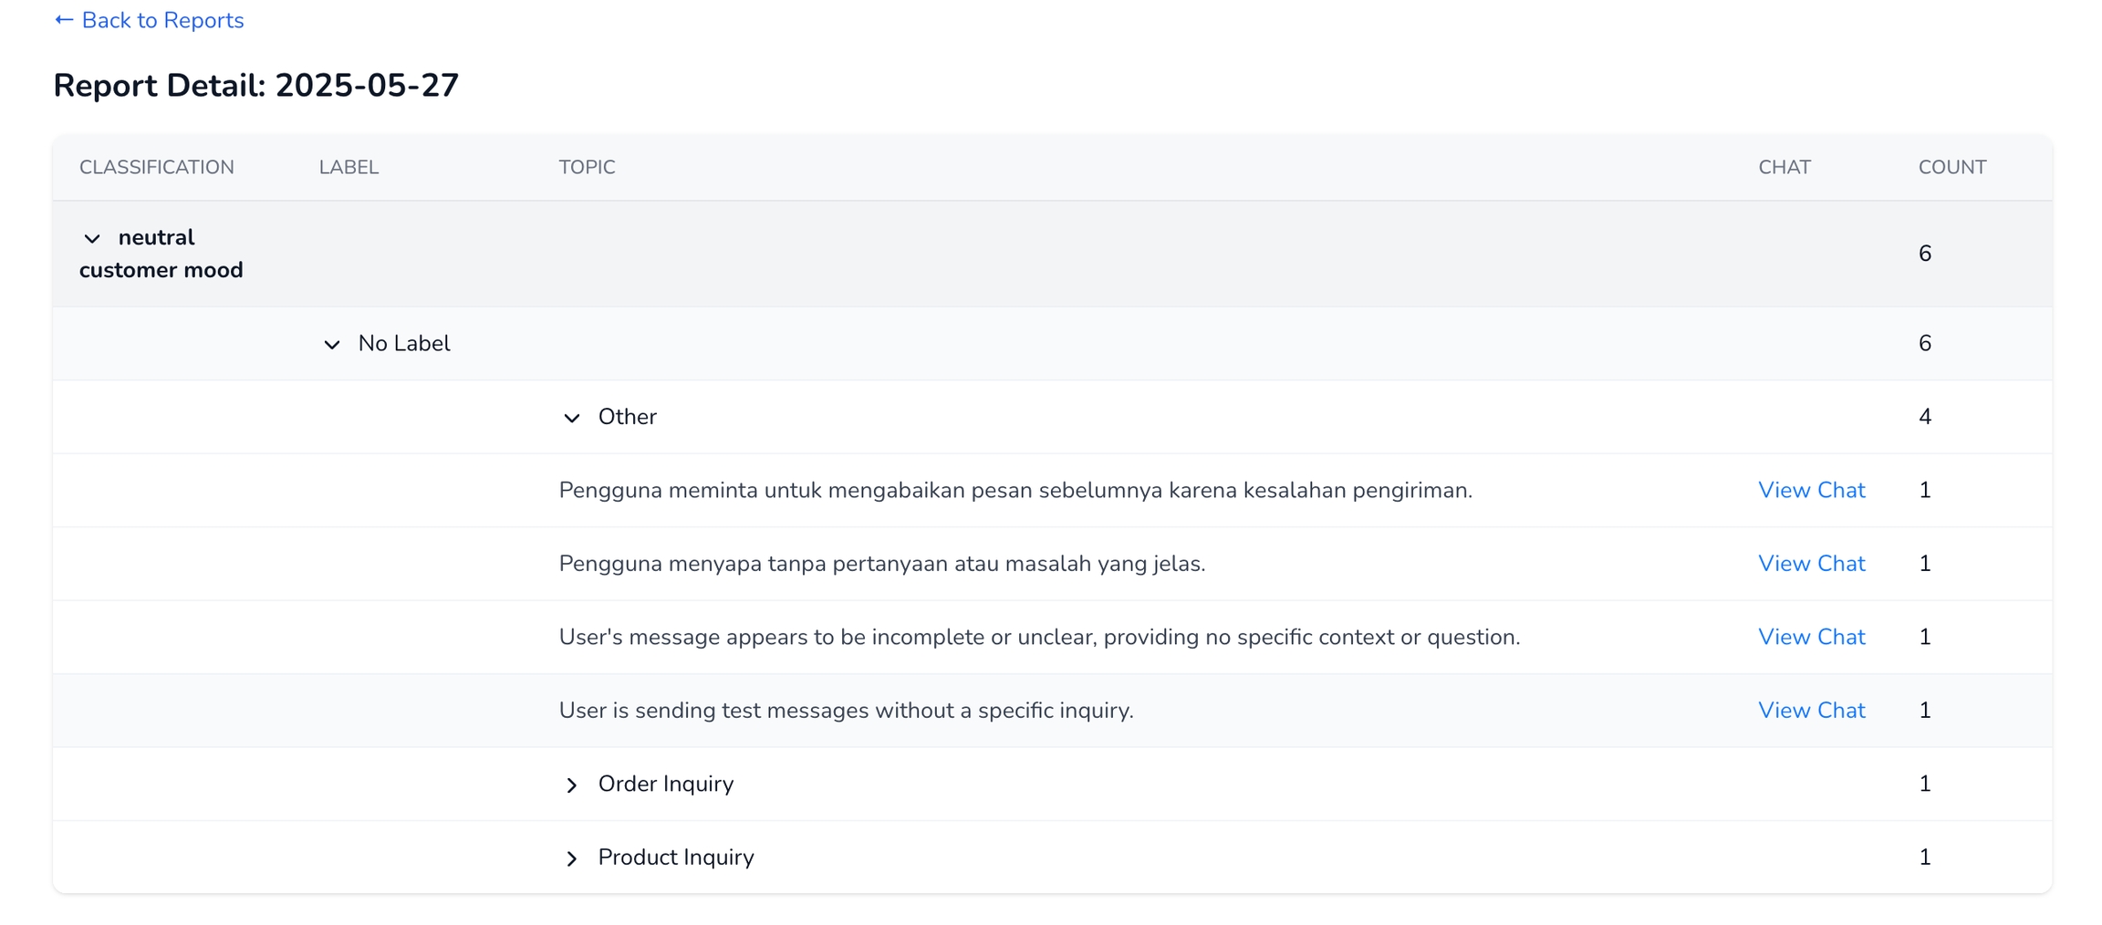Image resolution: width=2102 pixels, height=925 pixels.
Task: Expand the Product Inquiry chevron
Action: (572, 858)
